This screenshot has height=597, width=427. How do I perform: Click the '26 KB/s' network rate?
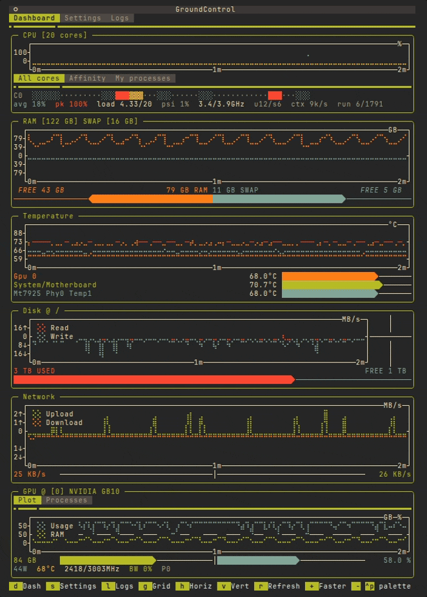click(395, 474)
